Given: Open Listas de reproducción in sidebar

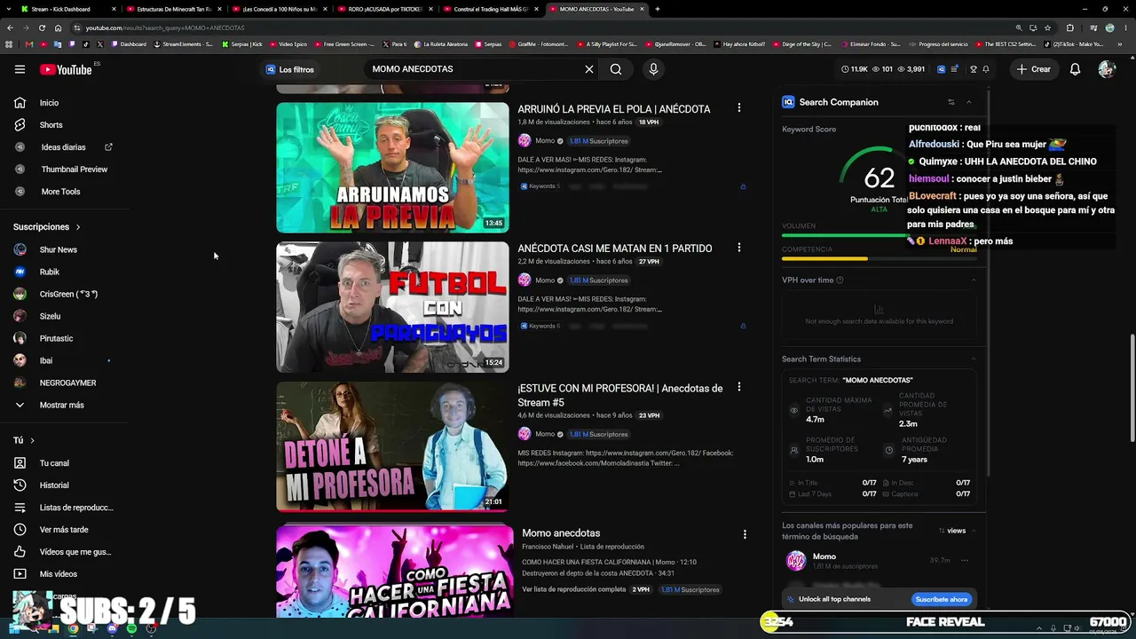Looking at the screenshot, I should 76,508.
